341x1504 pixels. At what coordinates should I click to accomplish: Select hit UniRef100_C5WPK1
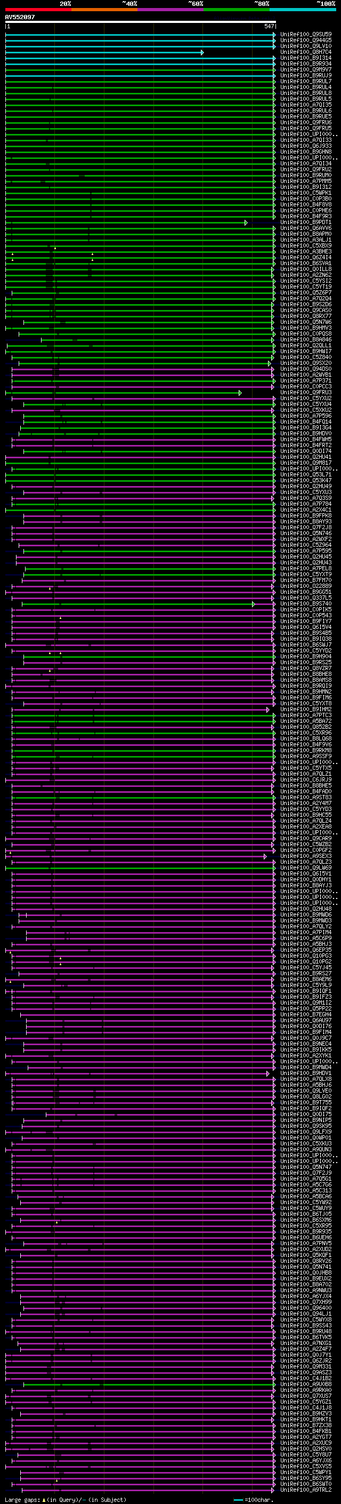(306, 193)
